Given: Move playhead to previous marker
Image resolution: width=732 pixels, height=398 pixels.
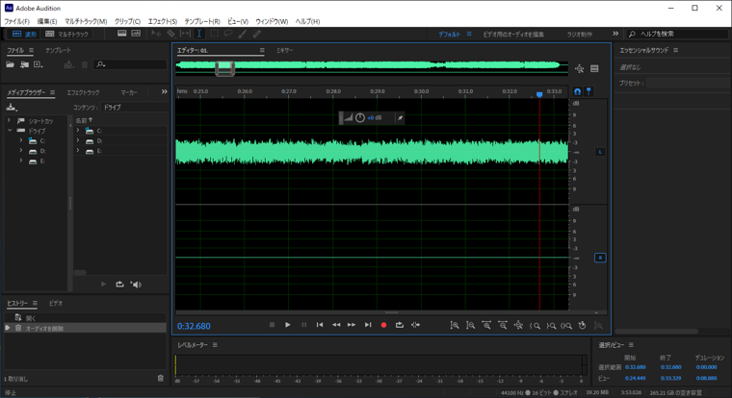Looking at the screenshot, I should point(320,325).
